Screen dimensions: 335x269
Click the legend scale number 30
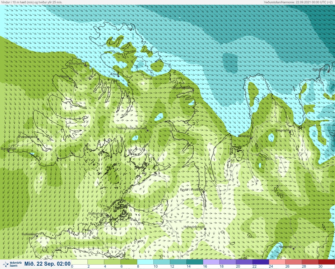[320, 266]
